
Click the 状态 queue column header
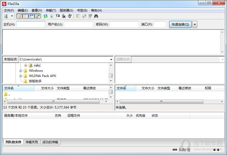pos(169,115)
